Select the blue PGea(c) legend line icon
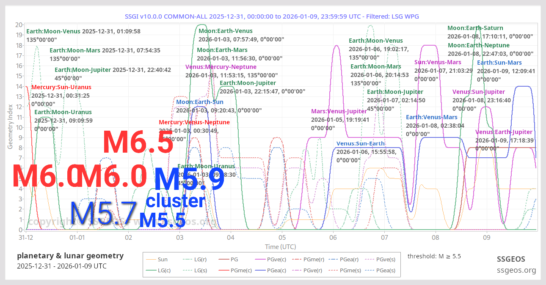 click(x=260, y=270)
